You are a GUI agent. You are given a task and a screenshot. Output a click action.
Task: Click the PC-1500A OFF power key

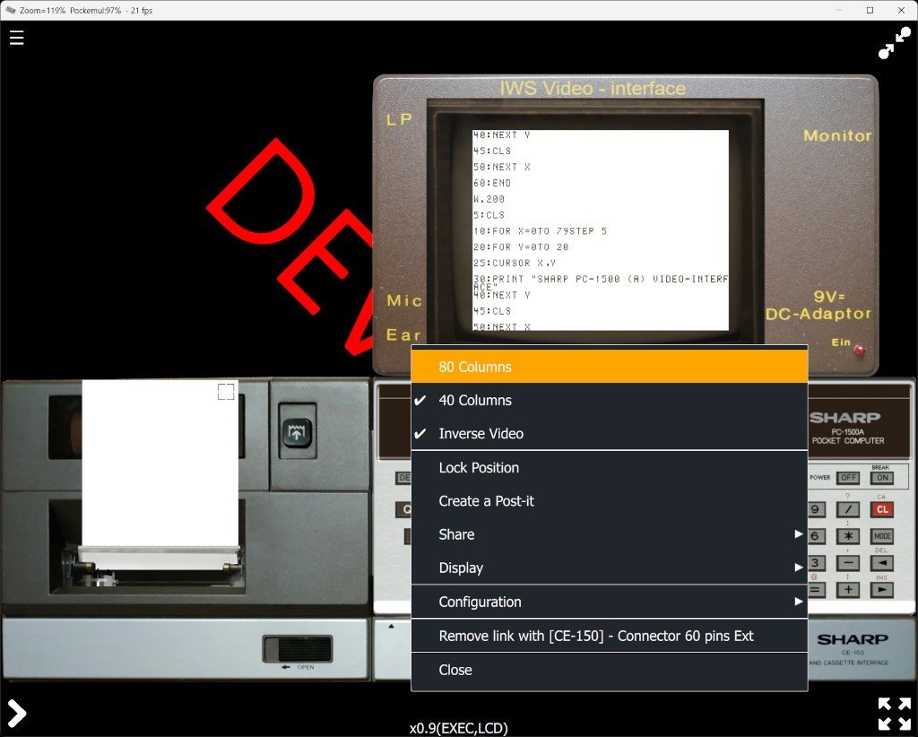click(x=848, y=478)
